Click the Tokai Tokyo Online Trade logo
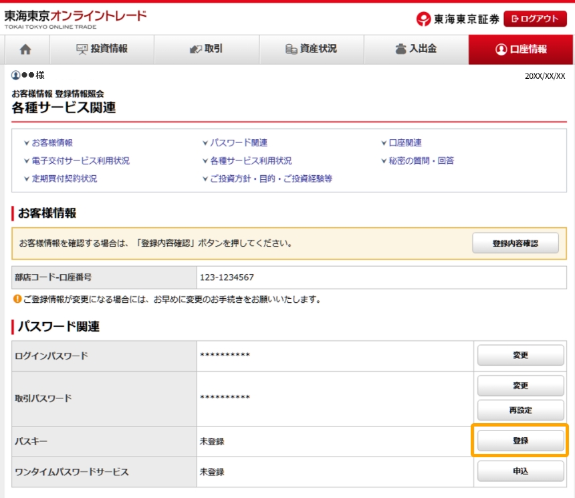The height and width of the screenshot is (498, 575). pos(75,19)
